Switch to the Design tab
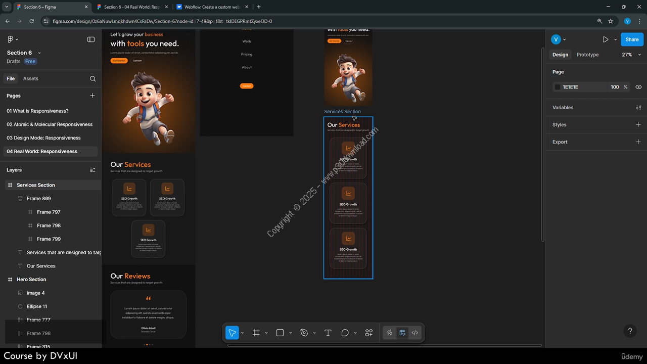Image resolution: width=647 pixels, height=364 pixels. point(560,55)
